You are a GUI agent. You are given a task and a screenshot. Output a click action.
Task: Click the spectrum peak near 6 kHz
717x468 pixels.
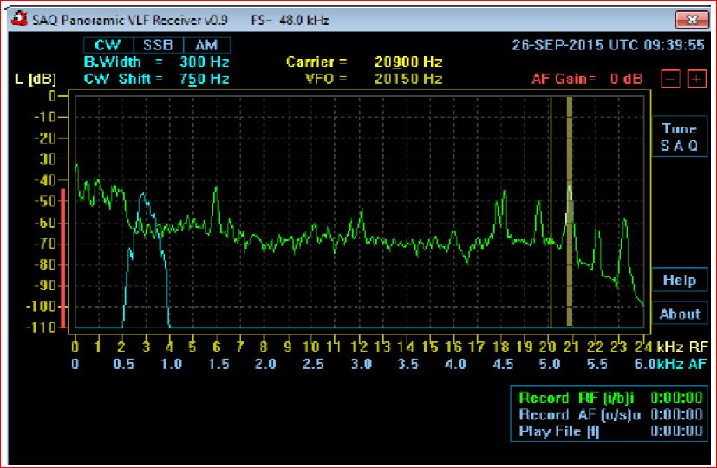216,189
